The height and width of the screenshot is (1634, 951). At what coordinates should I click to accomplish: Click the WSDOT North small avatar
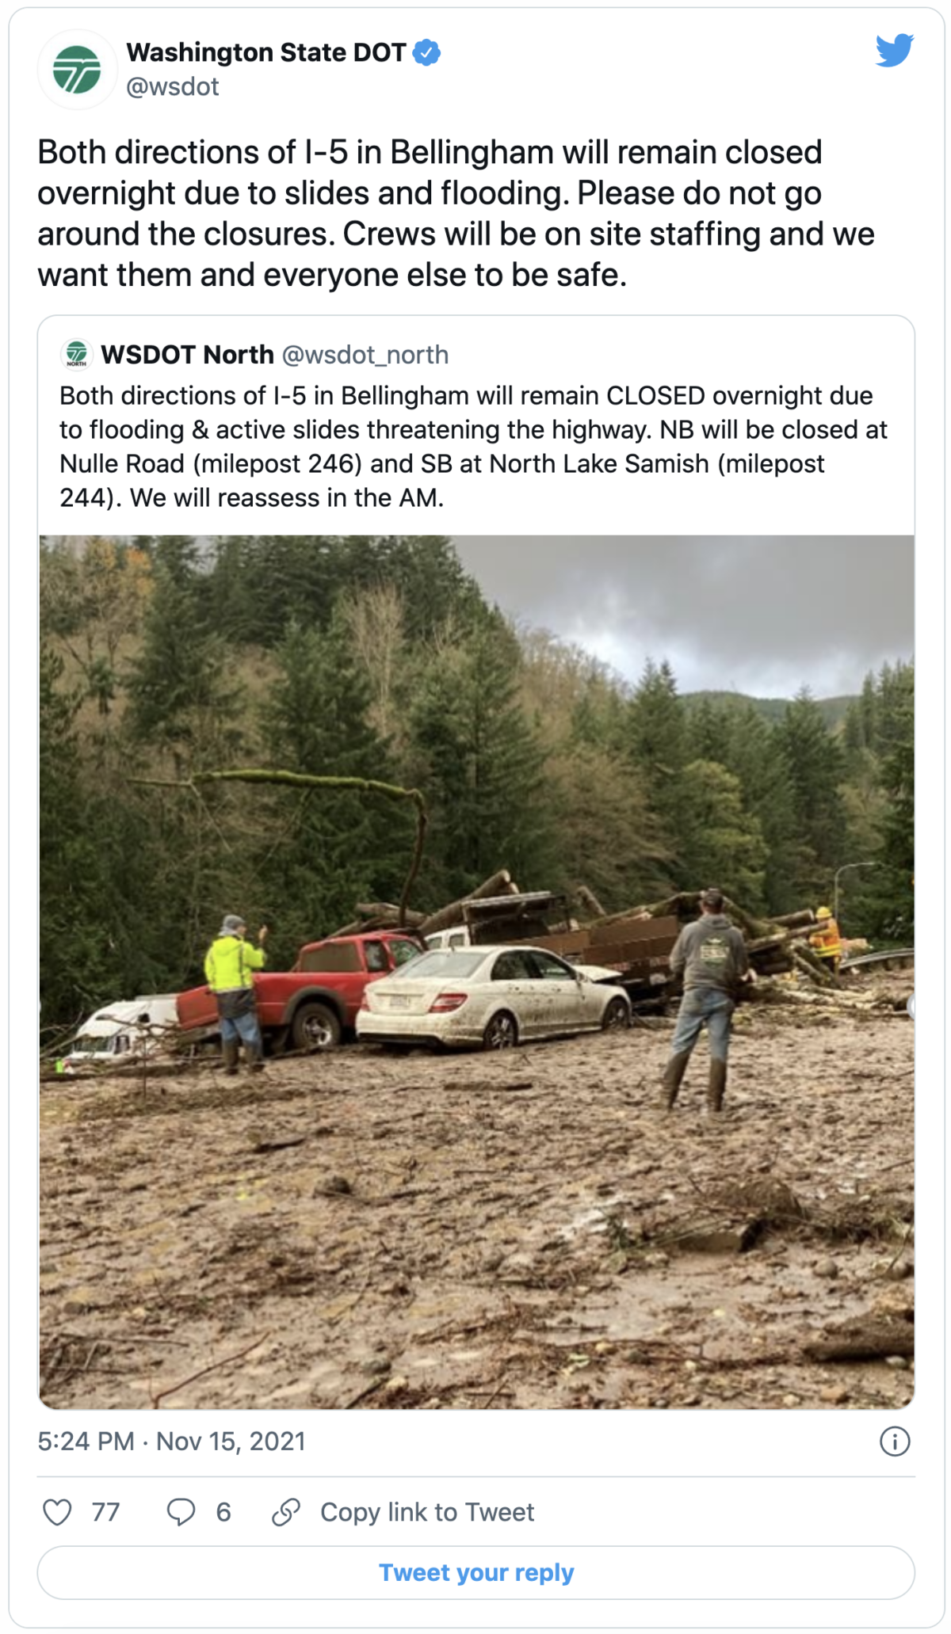[77, 354]
